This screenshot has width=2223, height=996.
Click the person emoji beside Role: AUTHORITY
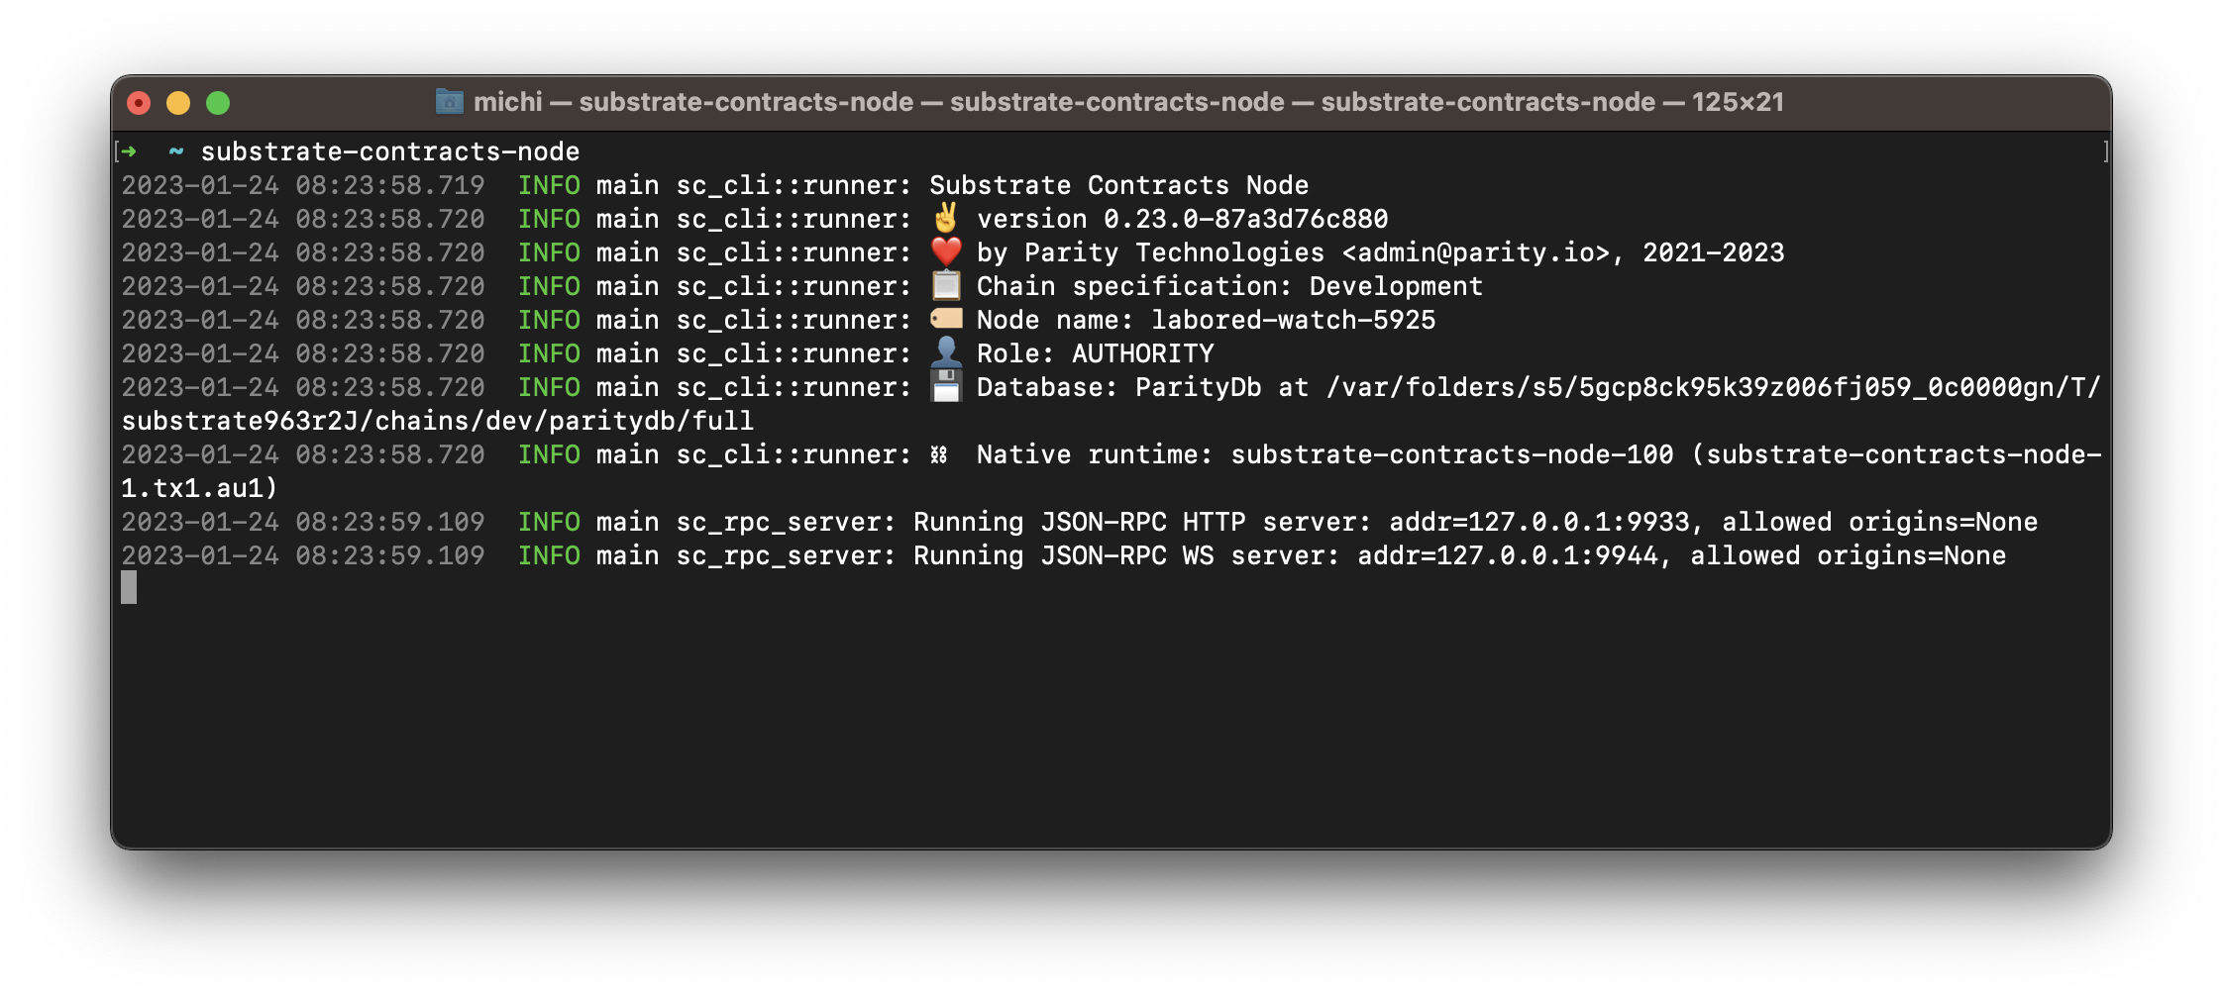946,353
